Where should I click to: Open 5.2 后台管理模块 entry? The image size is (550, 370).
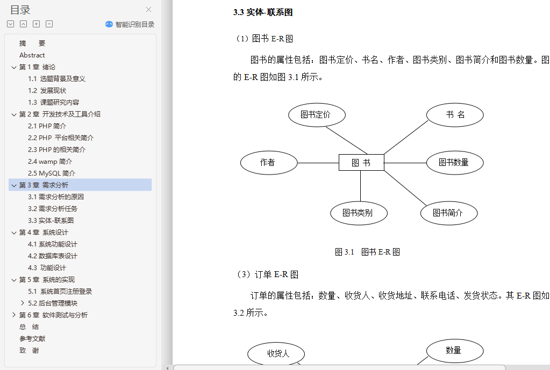[53, 303]
